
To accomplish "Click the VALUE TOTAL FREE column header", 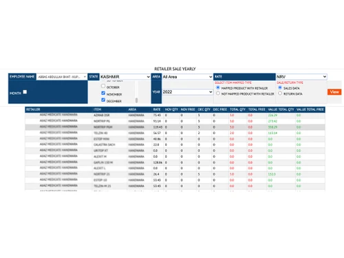I will click(x=310, y=109).
